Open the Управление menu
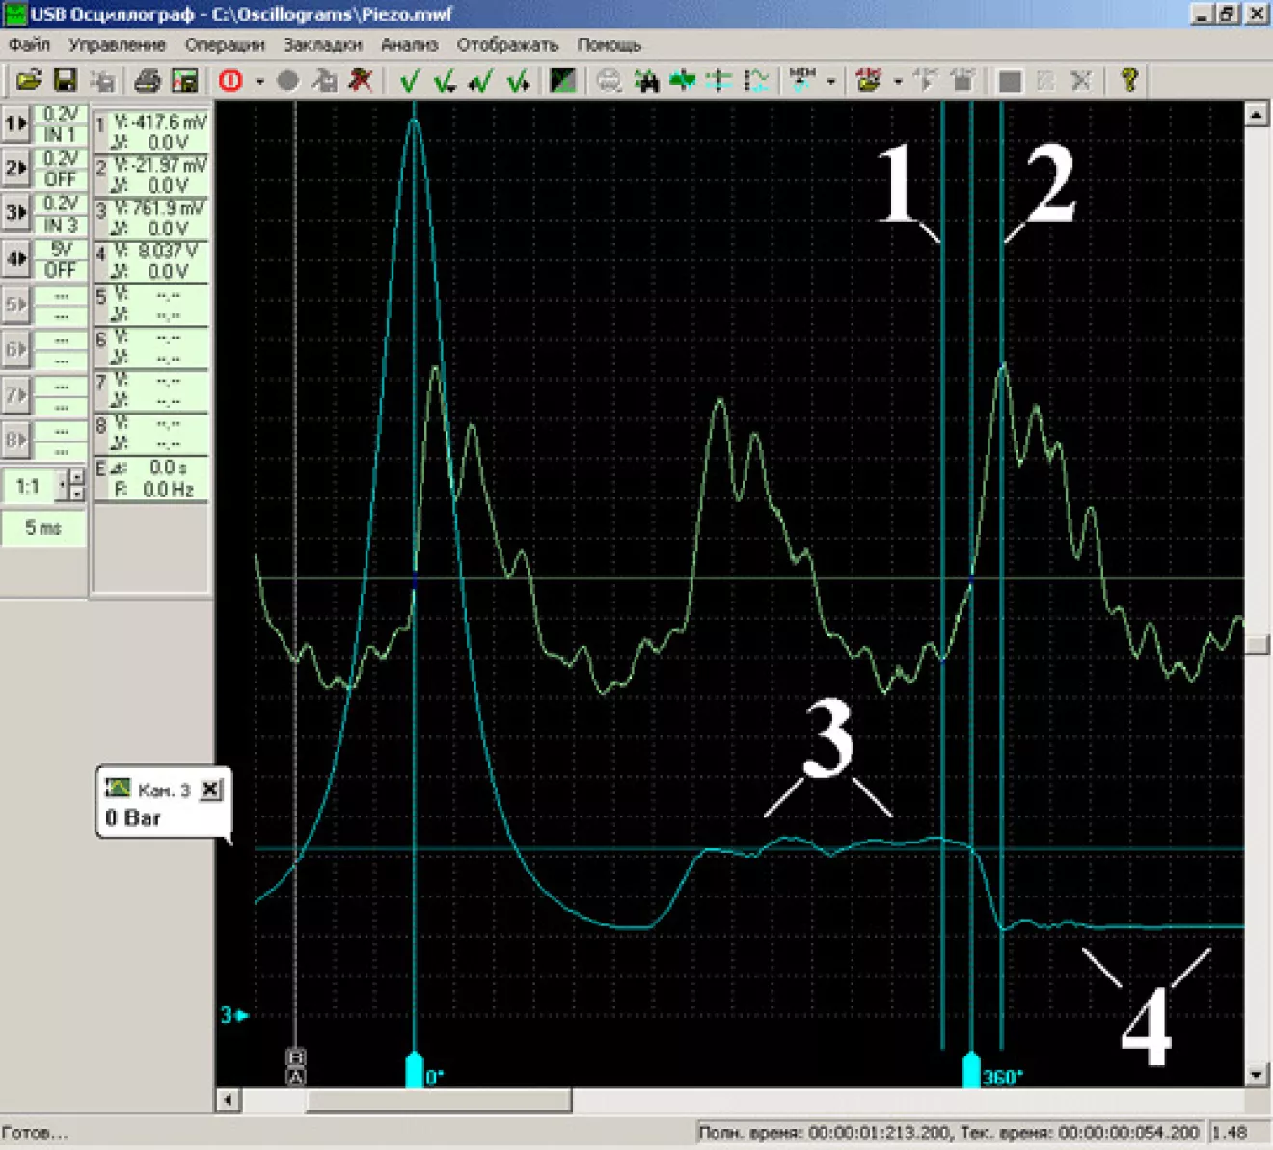This screenshot has width=1273, height=1150. (117, 44)
